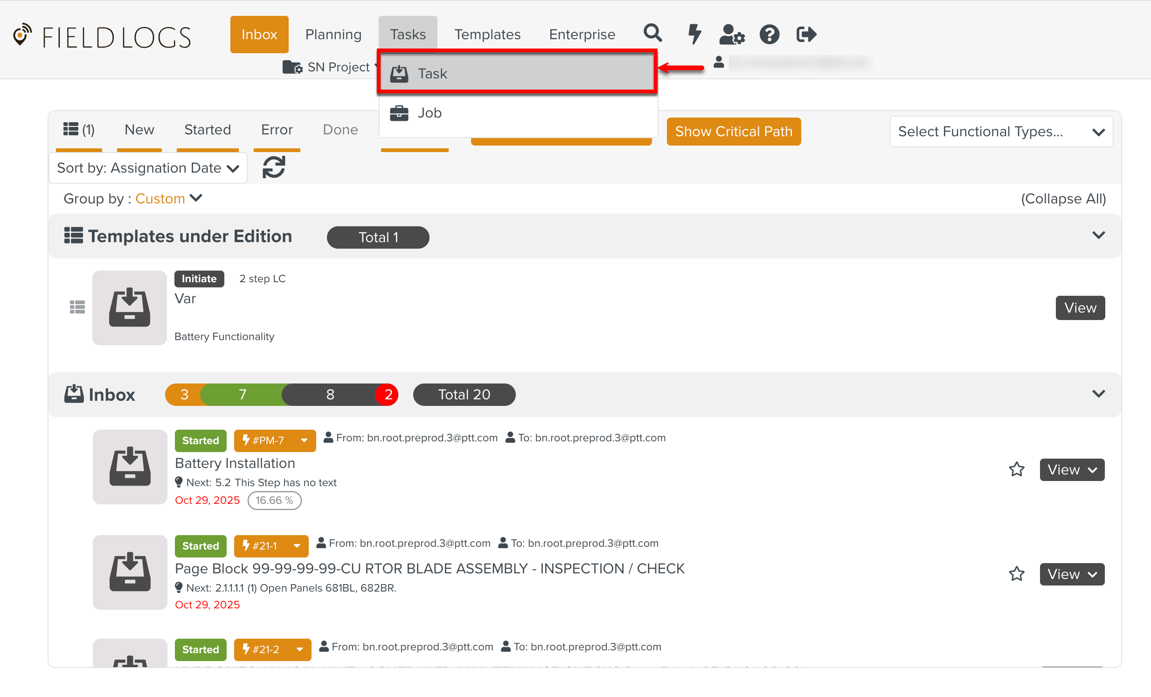Click the logout arrow icon

806,35
